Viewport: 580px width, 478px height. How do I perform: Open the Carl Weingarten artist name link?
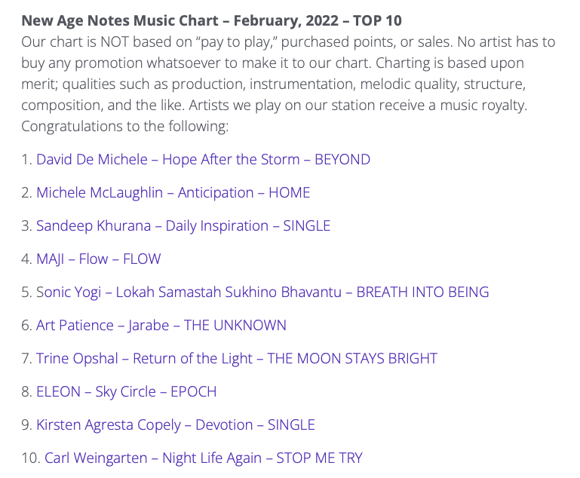point(96,458)
